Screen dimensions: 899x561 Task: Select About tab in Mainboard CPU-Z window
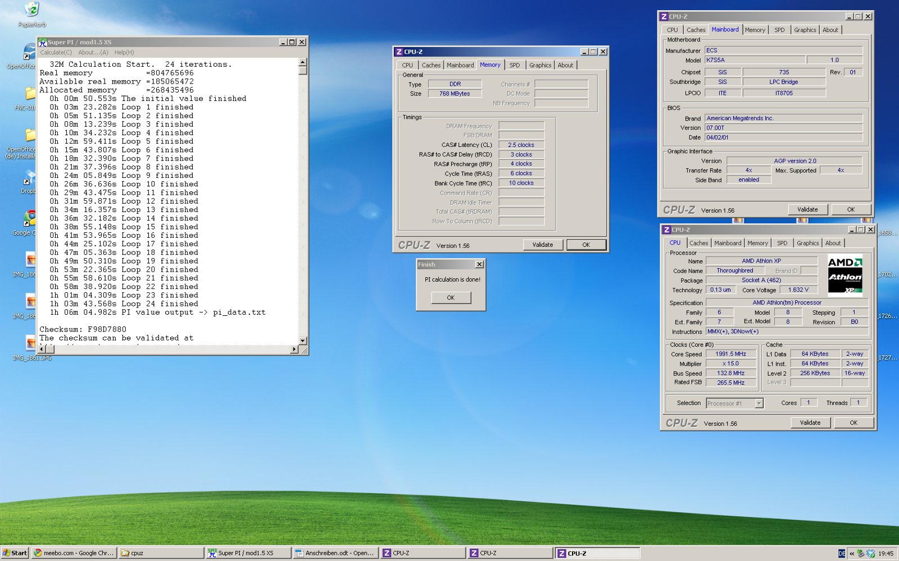[830, 30]
